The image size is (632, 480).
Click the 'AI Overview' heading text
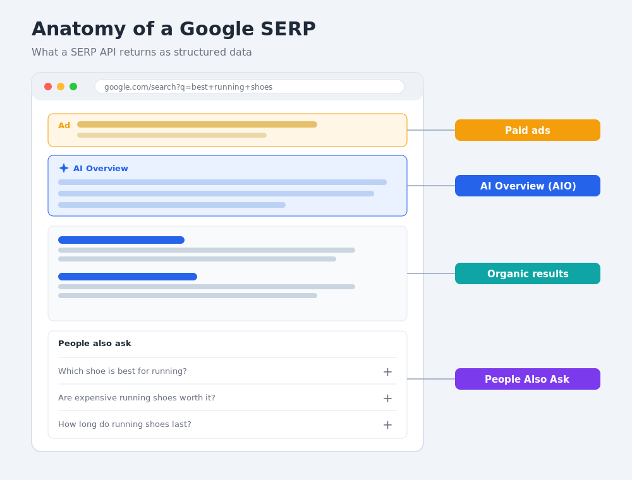coord(100,169)
